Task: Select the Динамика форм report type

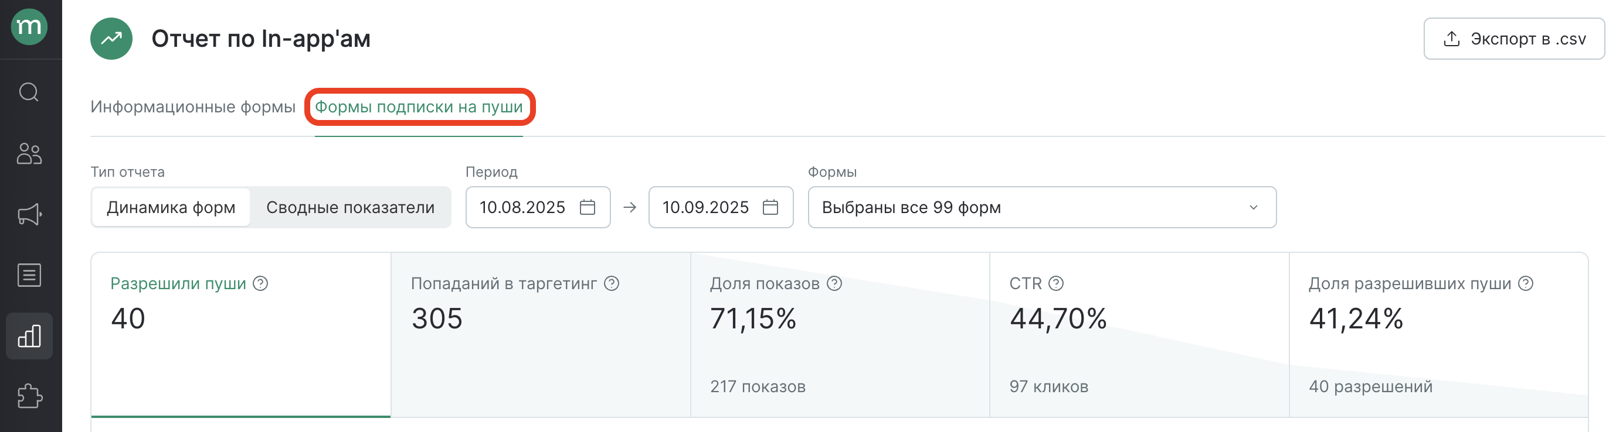Action: click(x=171, y=207)
